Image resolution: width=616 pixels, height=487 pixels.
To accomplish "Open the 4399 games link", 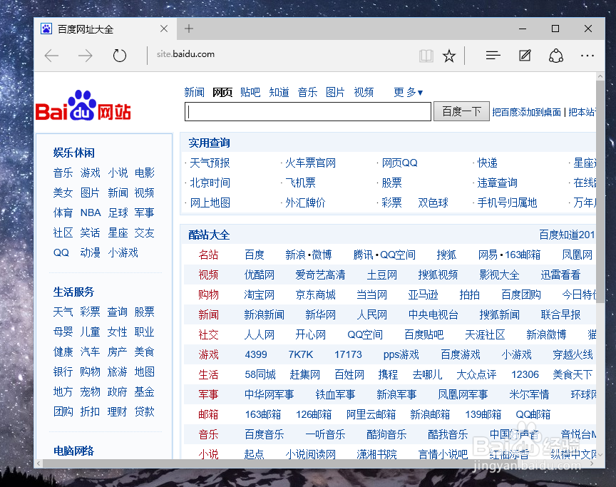I will point(256,355).
